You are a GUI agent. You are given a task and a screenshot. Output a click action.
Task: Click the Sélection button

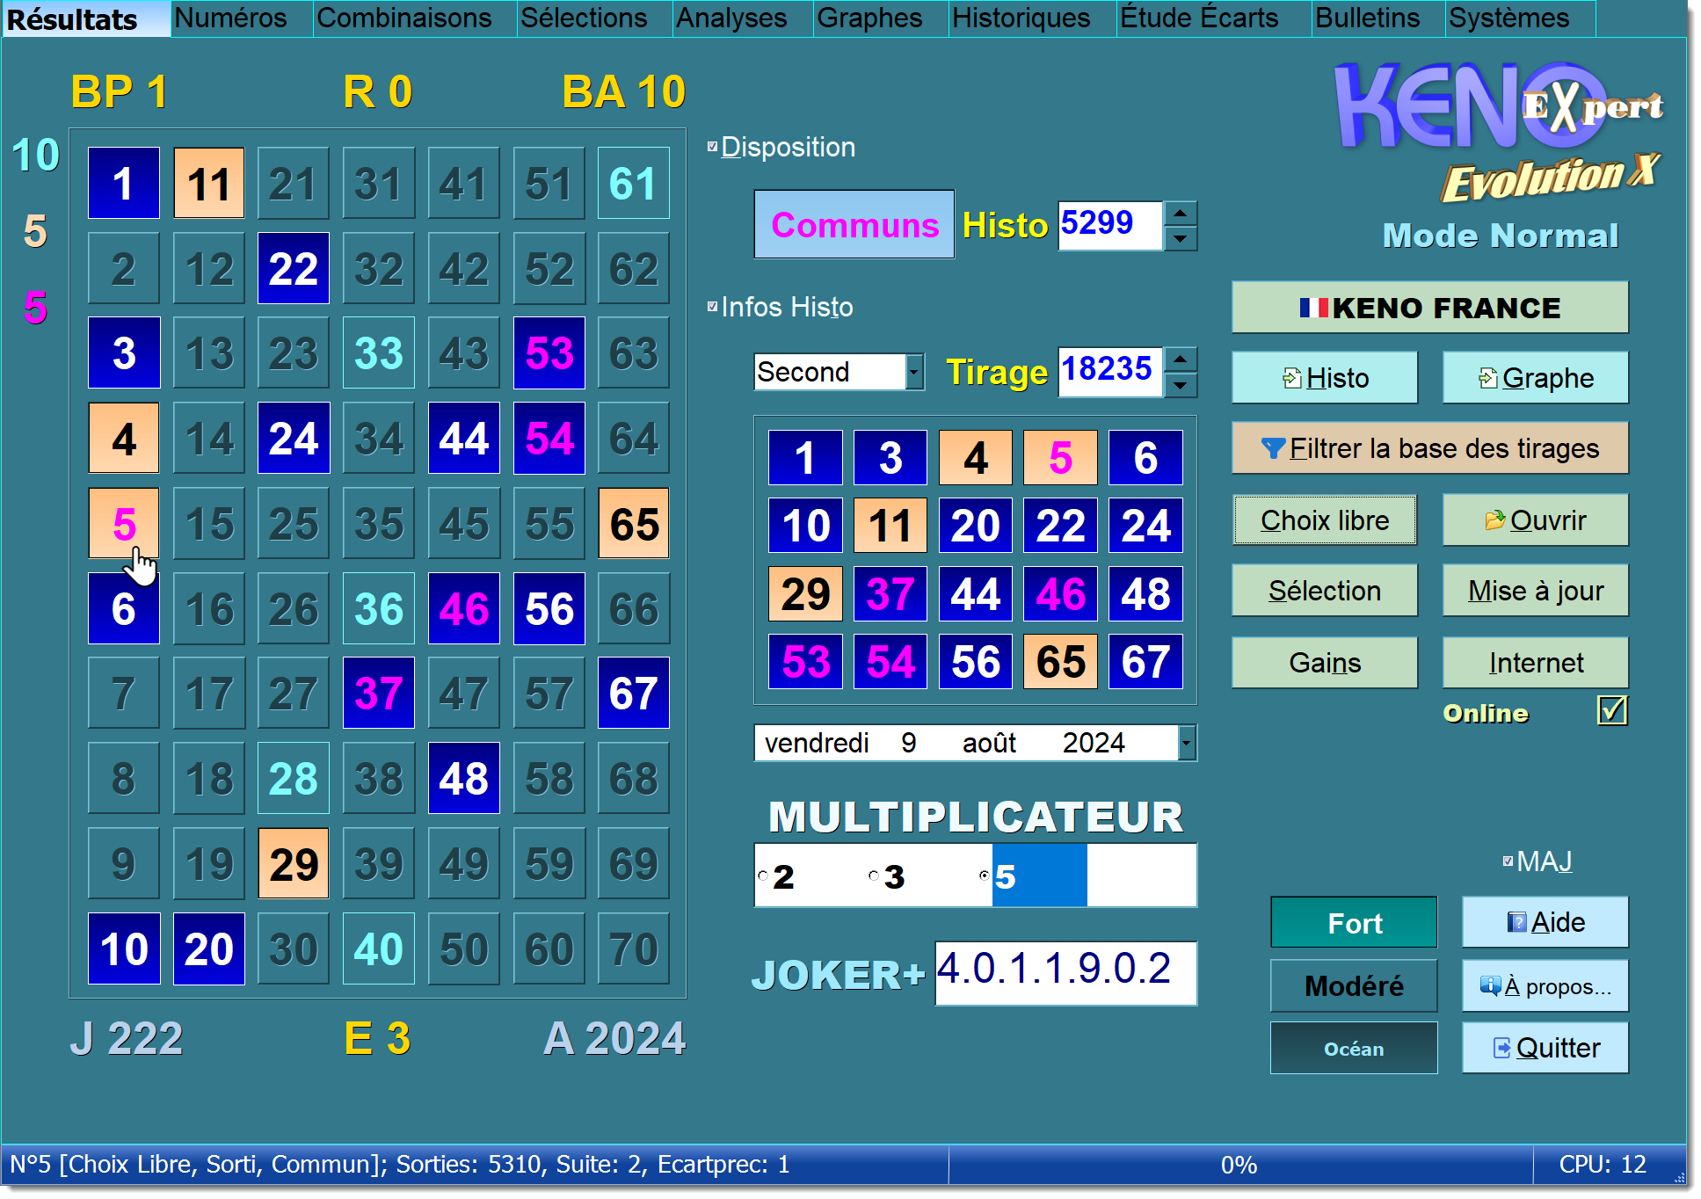(1324, 591)
